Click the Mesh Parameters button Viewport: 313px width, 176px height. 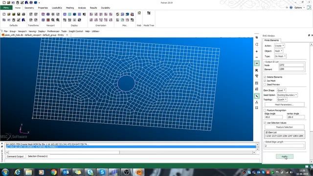point(285,105)
